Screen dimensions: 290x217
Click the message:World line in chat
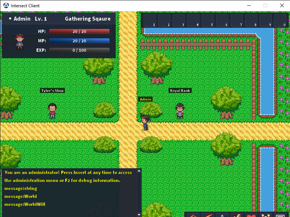pyautogui.click(x=20, y=196)
